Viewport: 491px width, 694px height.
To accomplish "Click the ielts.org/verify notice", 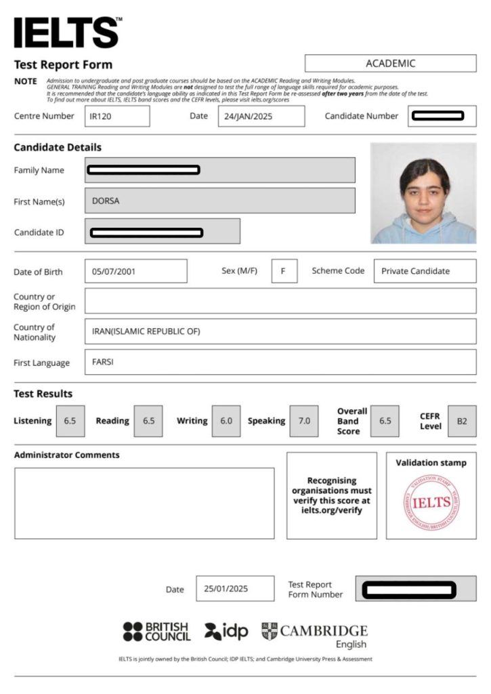I will (332, 495).
